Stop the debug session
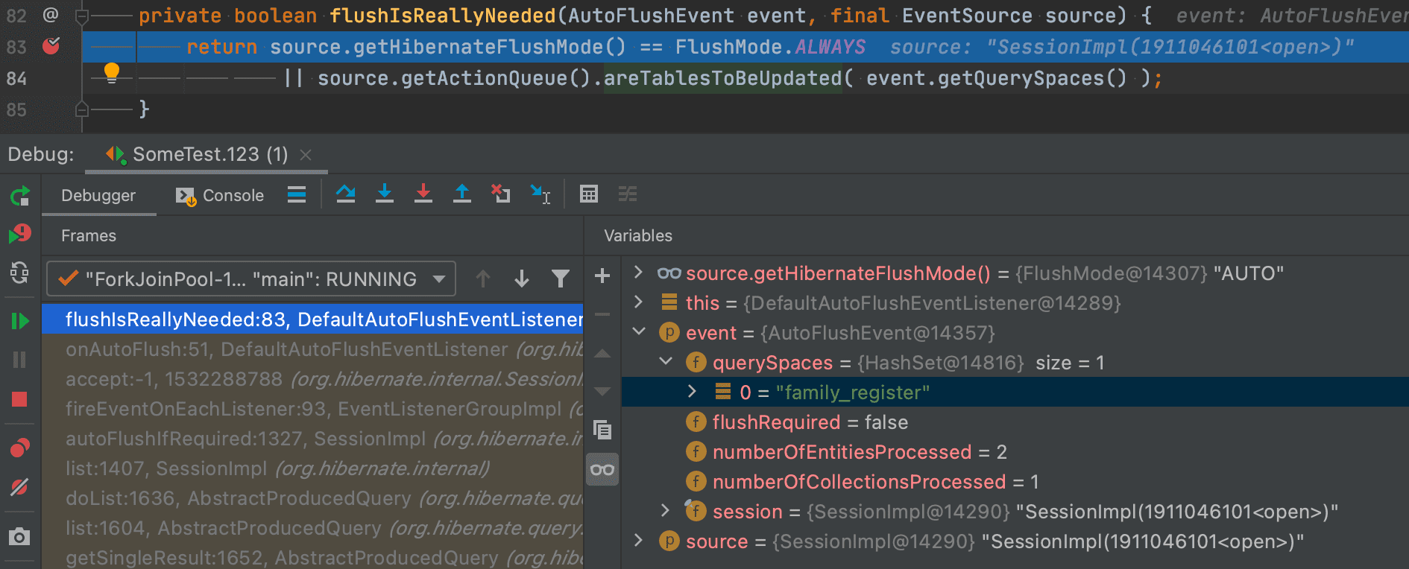 tap(20, 399)
